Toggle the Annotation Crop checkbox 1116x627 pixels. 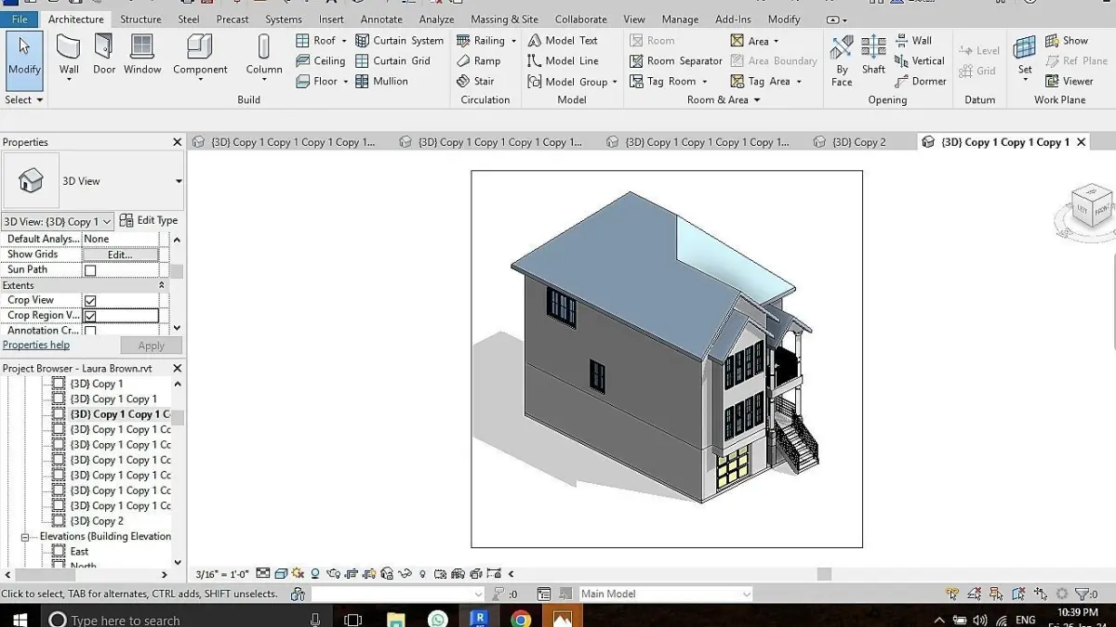(90, 331)
